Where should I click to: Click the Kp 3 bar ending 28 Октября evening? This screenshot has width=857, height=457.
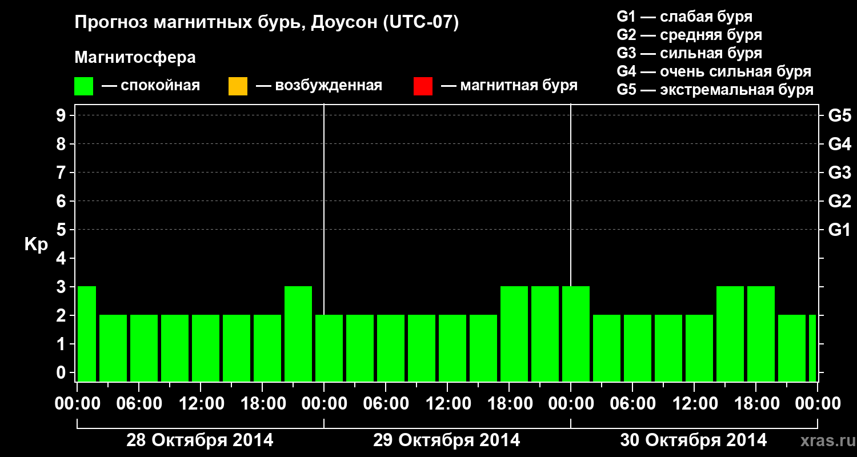tap(298, 334)
